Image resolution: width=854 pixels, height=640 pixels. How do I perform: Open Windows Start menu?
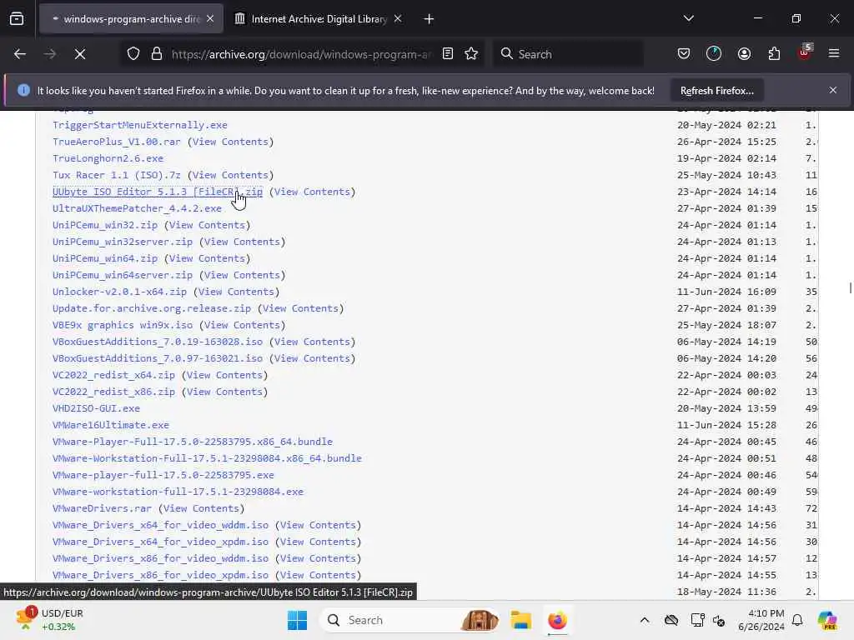(298, 620)
